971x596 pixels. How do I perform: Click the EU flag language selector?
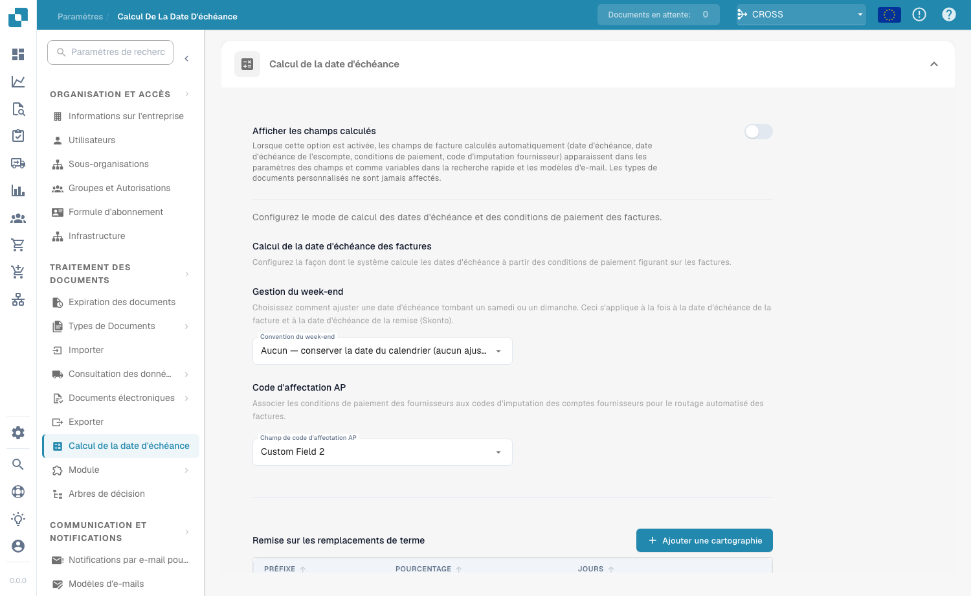coord(889,14)
